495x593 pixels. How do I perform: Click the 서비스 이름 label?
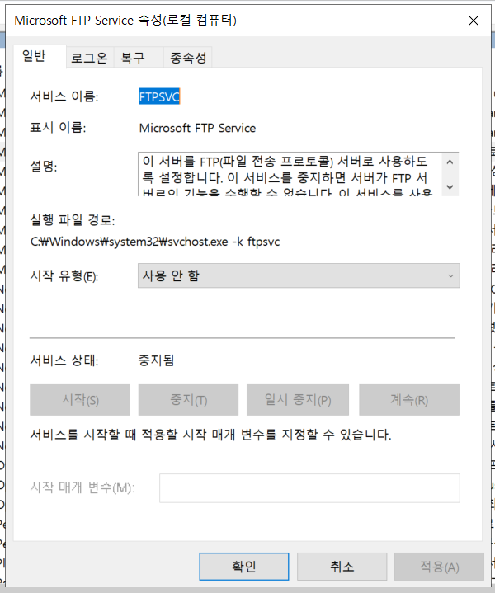click(x=64, y=96)
